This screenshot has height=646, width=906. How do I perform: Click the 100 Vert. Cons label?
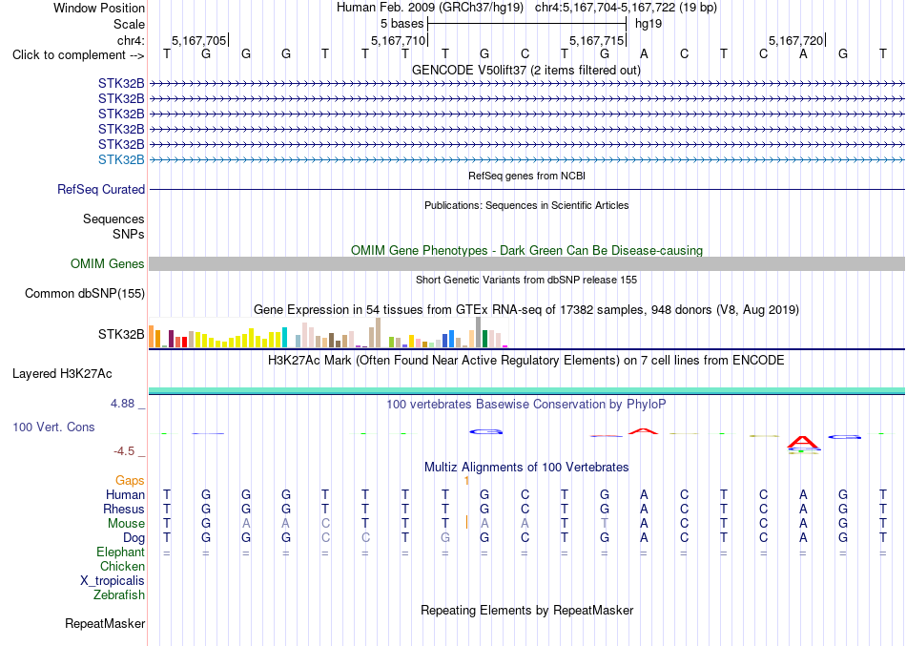[x=53, y=427]
